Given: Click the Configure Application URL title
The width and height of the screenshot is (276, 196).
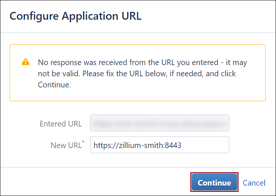Looking at the screenshot, I should 75,16.
